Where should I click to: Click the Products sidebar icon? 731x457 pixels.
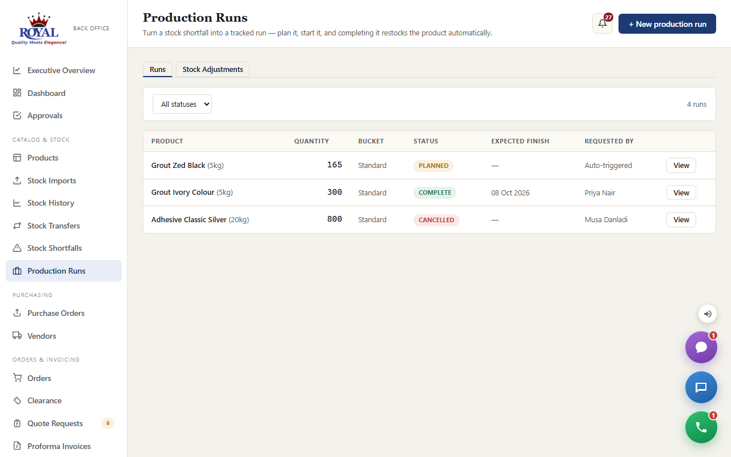(17, 158)
